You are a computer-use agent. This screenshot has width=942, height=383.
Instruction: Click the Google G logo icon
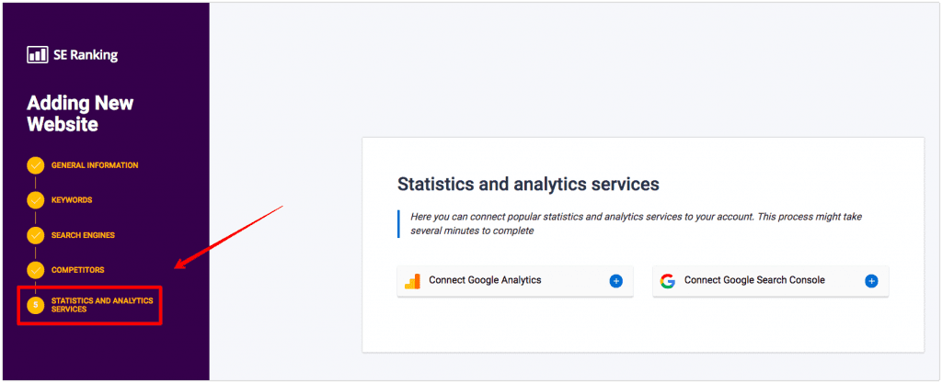click(x=668, y=281)
